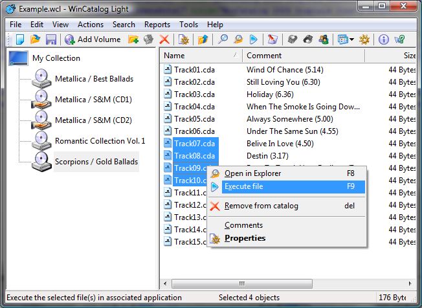Open the view mode dropdown arrow
Image resolution: width=422 pixels, height=308 pixels.
point(351,39)
